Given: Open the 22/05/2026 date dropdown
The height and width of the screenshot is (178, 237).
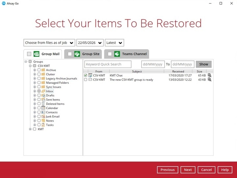Looking at the screenshot, I should (x=90, y=43).
